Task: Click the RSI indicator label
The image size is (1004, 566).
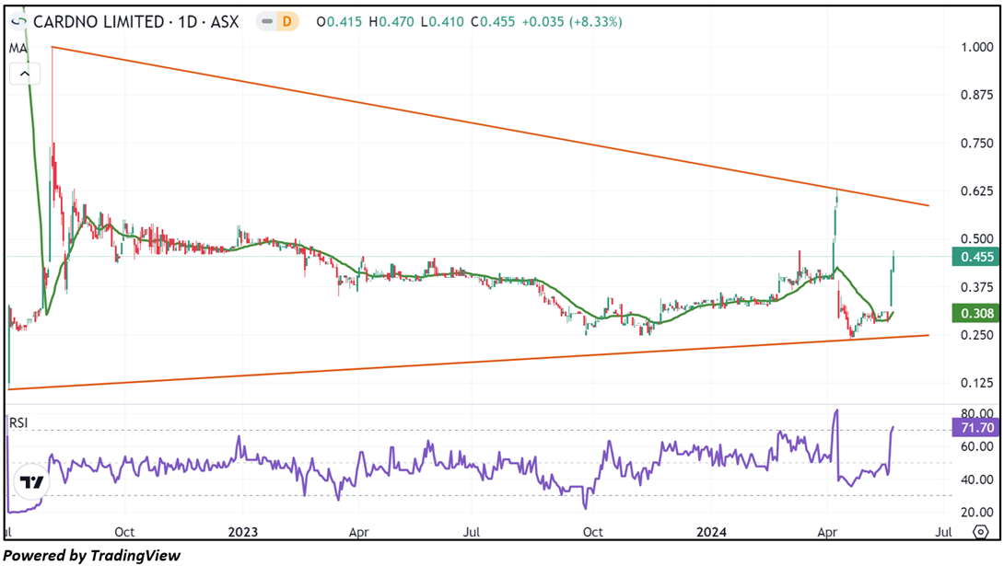Action: 18,422
